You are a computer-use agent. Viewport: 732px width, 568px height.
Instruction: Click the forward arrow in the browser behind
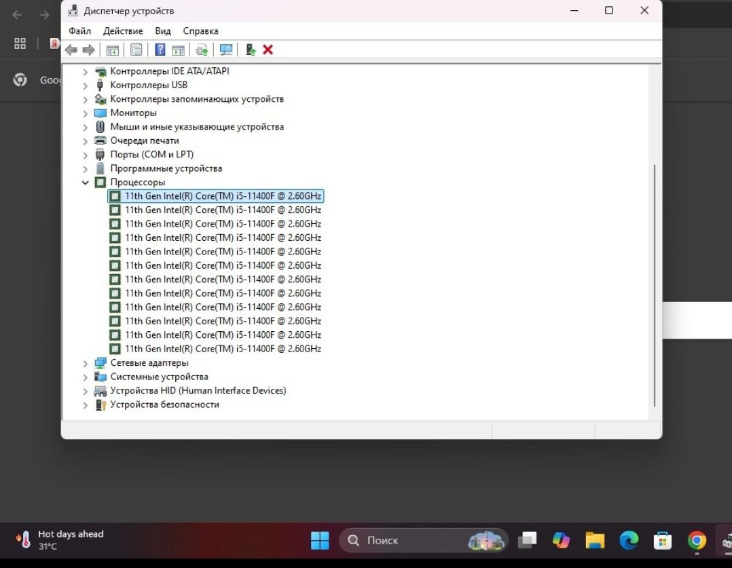(44, 15)
